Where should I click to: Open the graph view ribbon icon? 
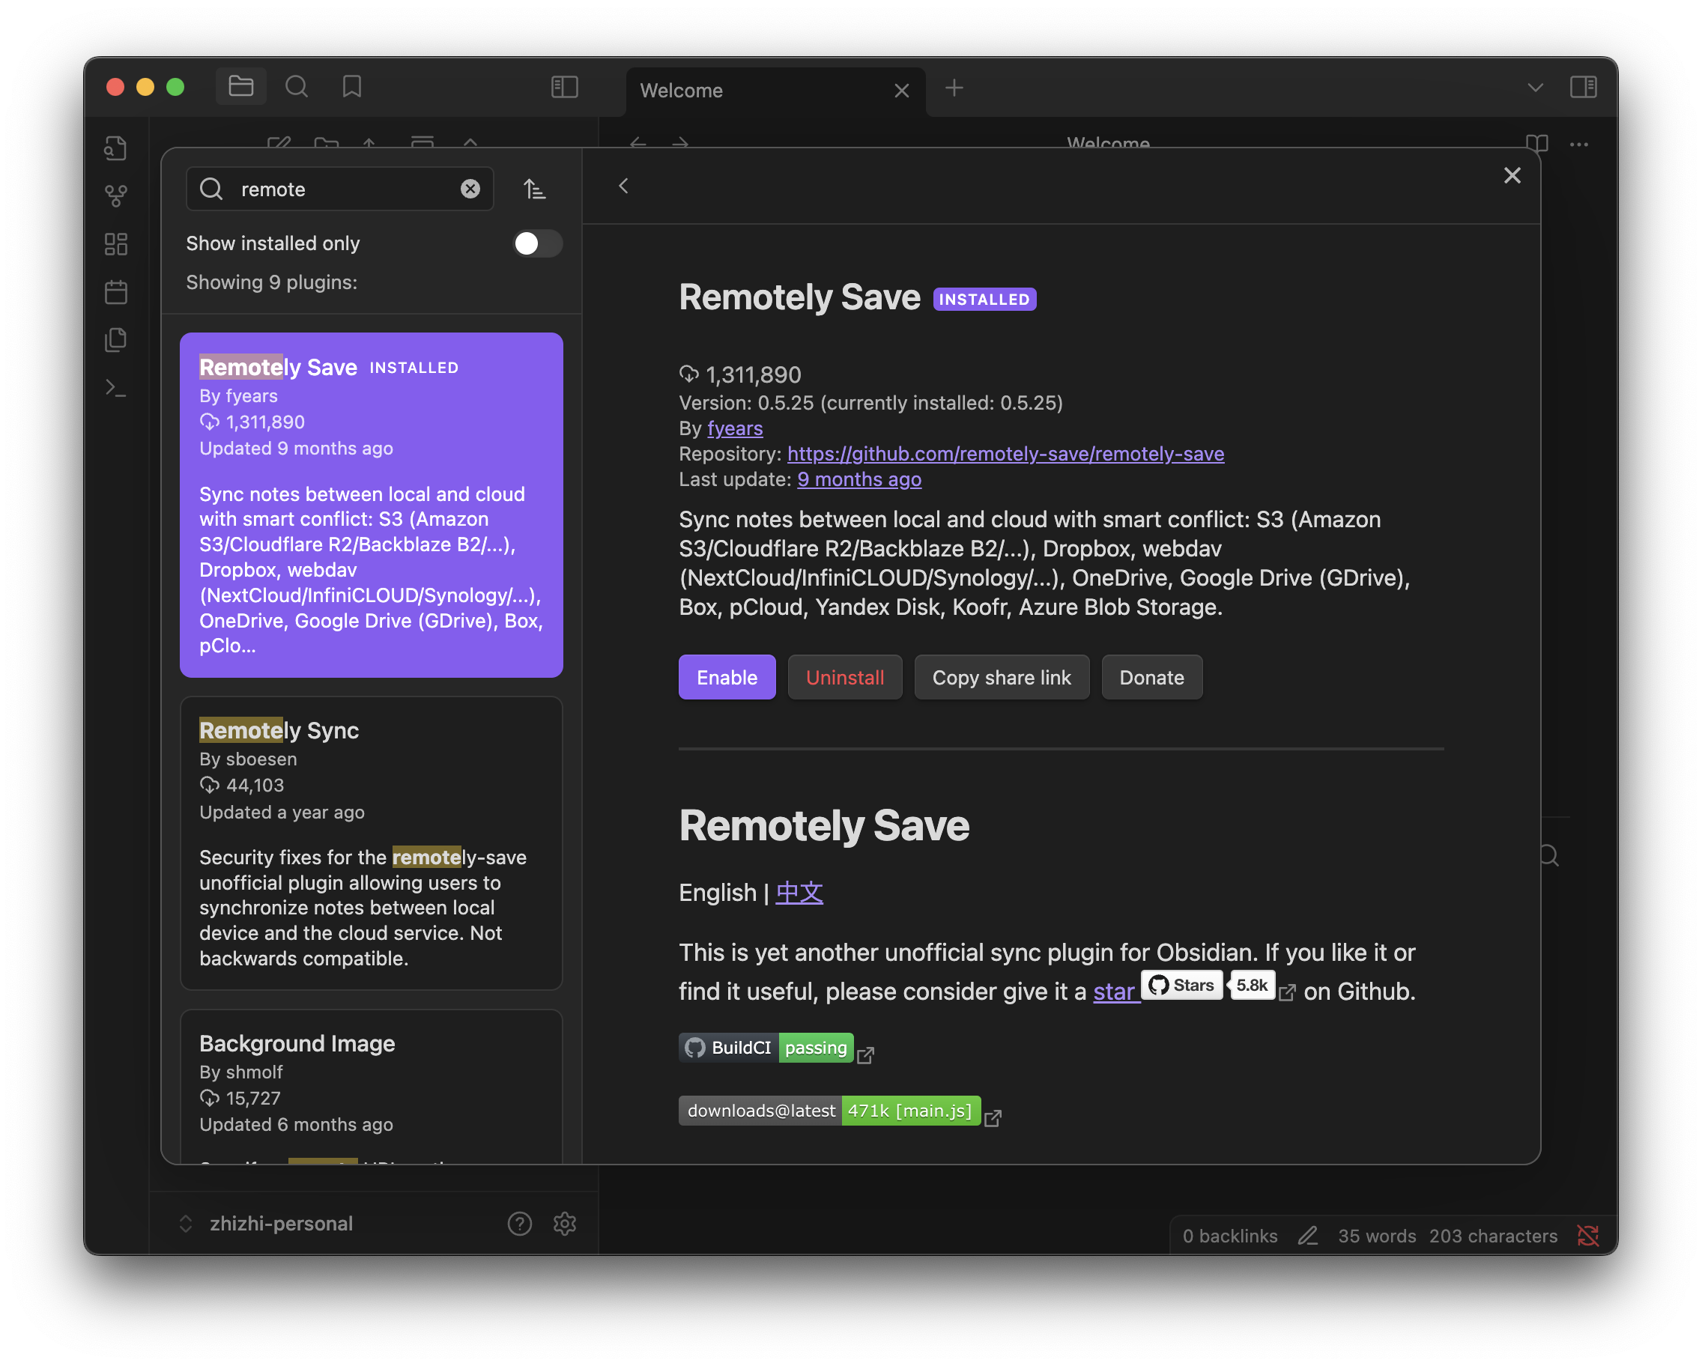116,195
